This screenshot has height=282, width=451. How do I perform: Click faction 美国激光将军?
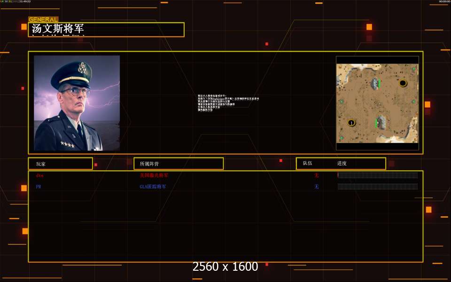[x=154, y=175]
